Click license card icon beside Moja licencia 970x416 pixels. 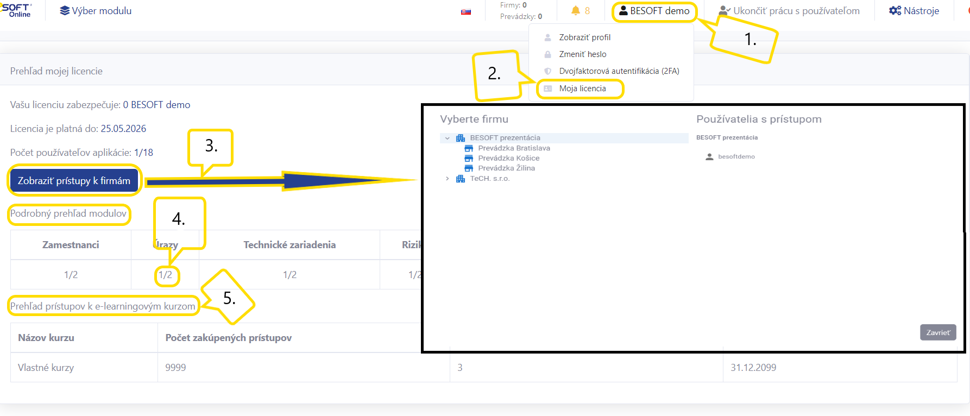pyautogui.click(x=548, y=89)
